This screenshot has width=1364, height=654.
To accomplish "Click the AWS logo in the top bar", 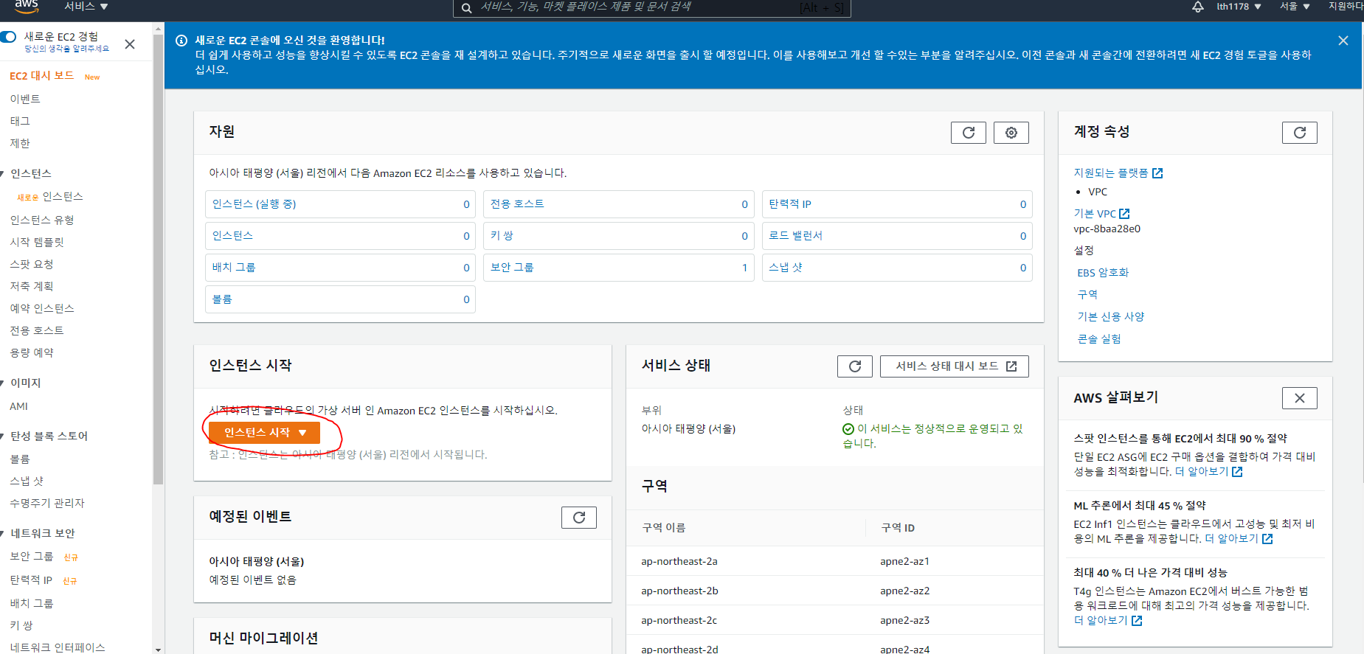I will 27,7.
